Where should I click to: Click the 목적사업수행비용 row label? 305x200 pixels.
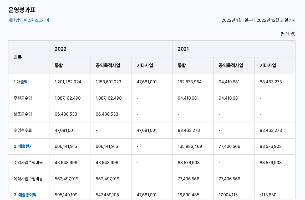[28, 179]
